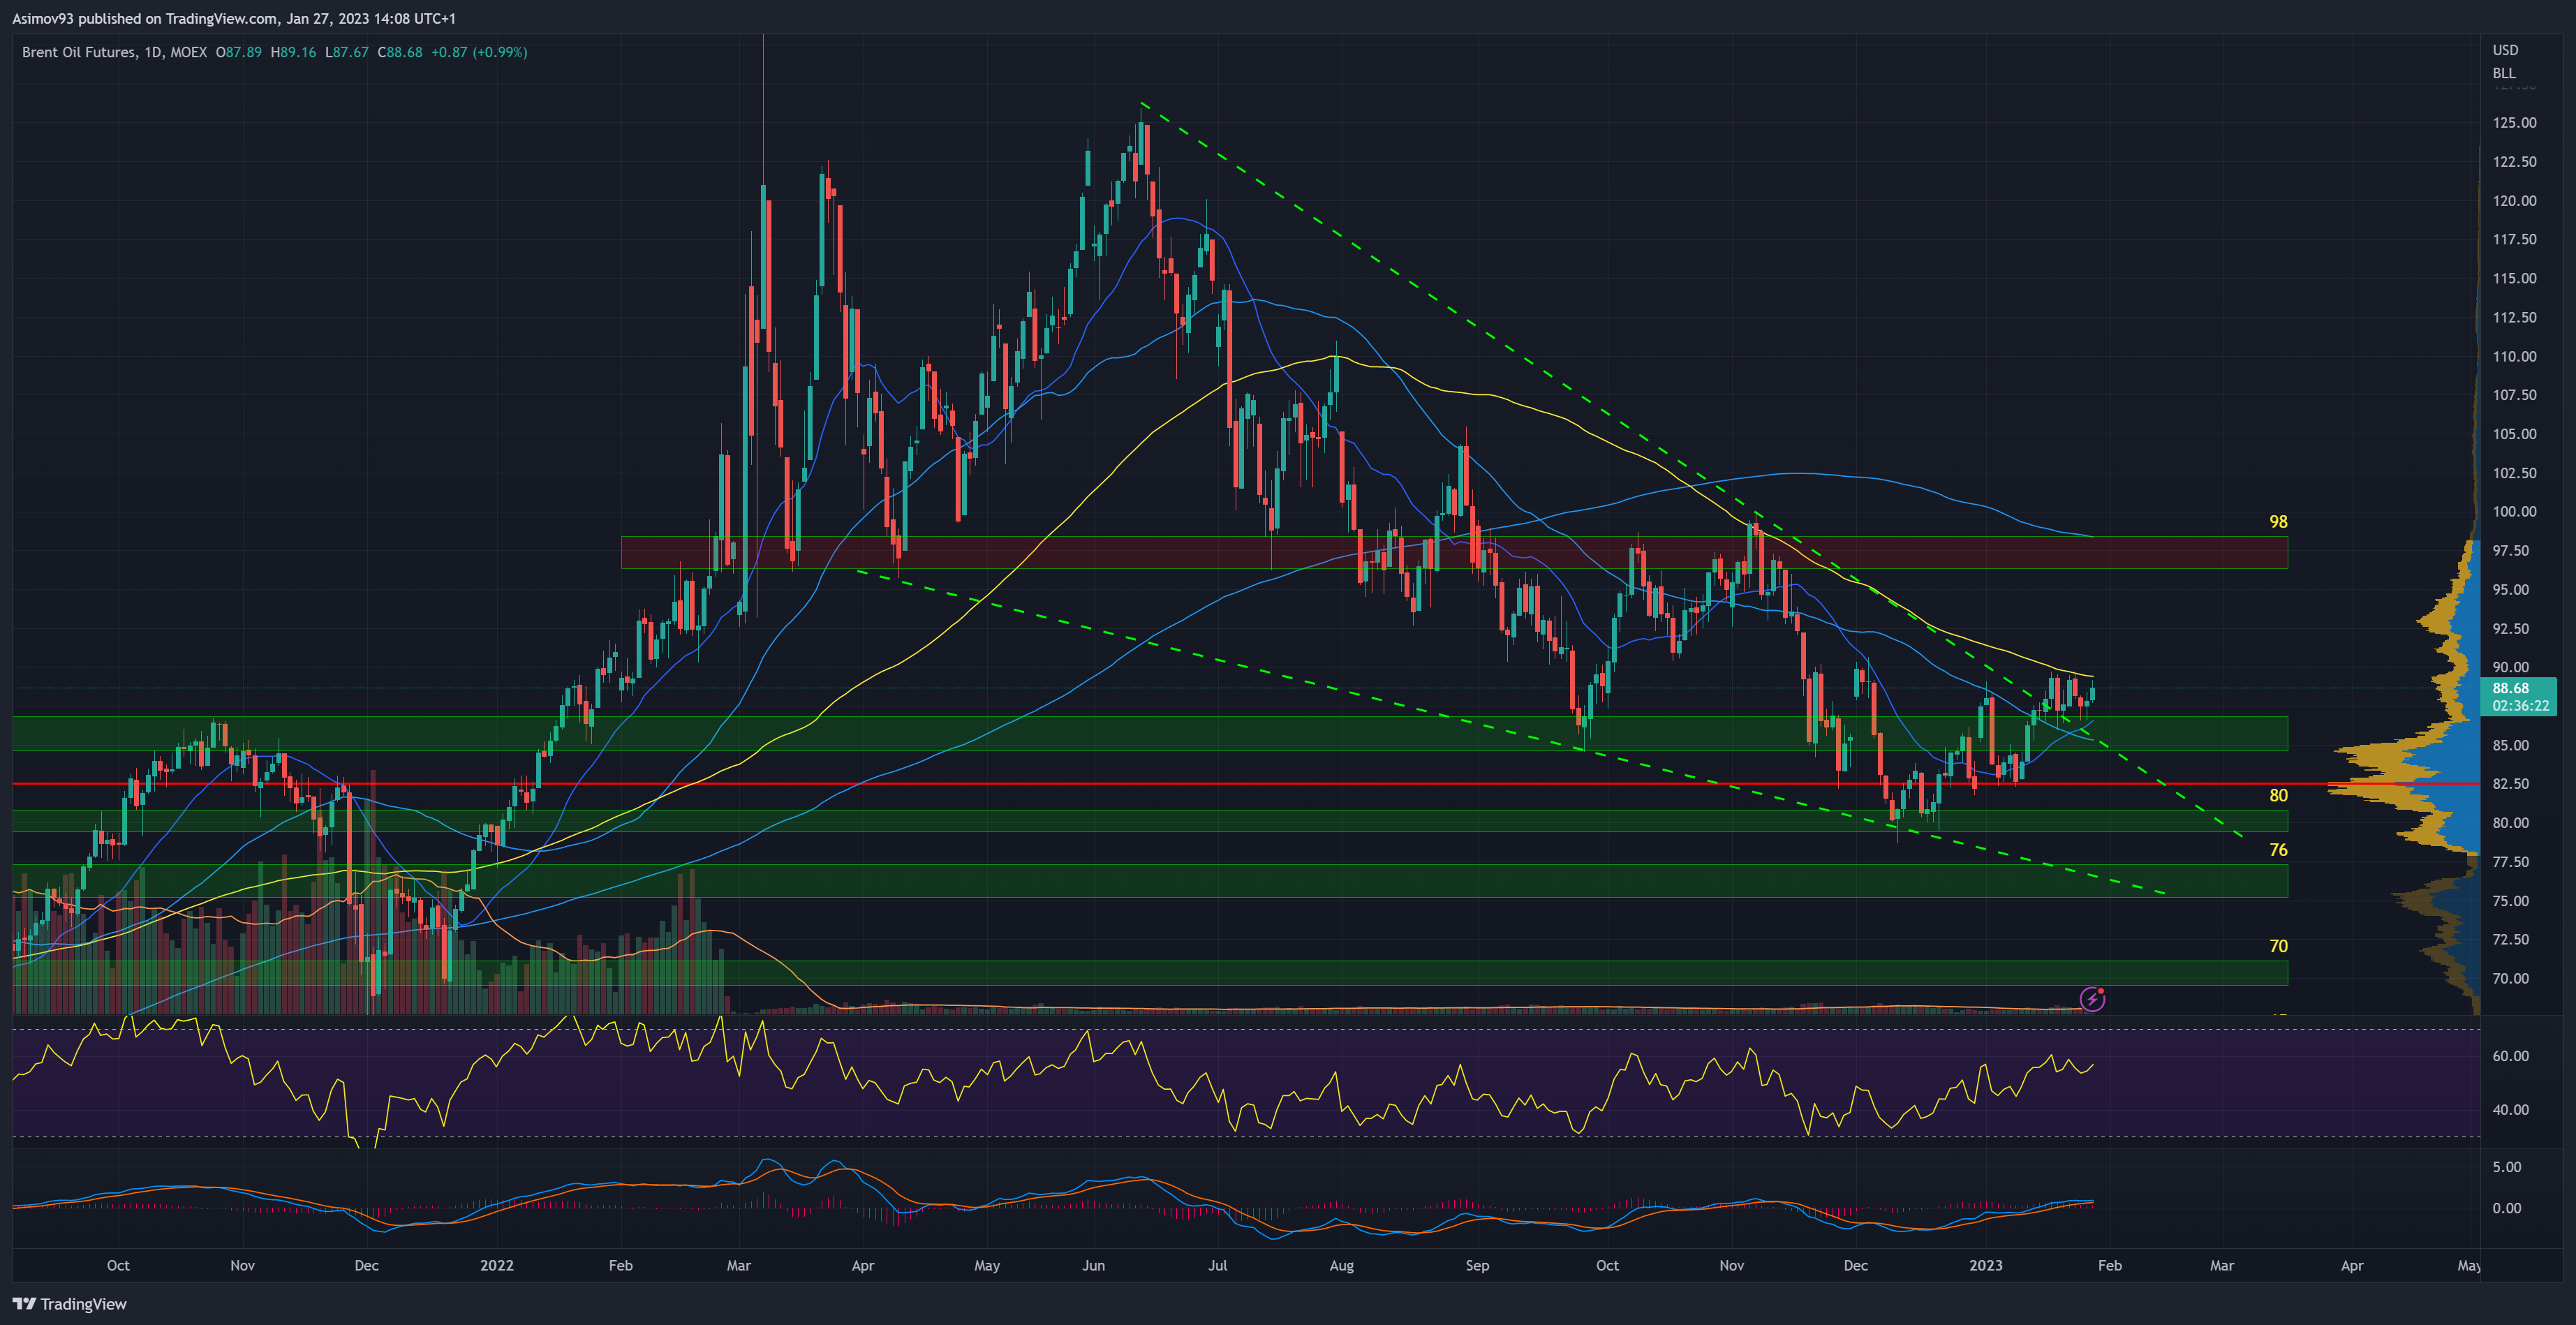
Task: Click the Asimov93 published on TradingView.com header
Action: click(x=234, y=18)
